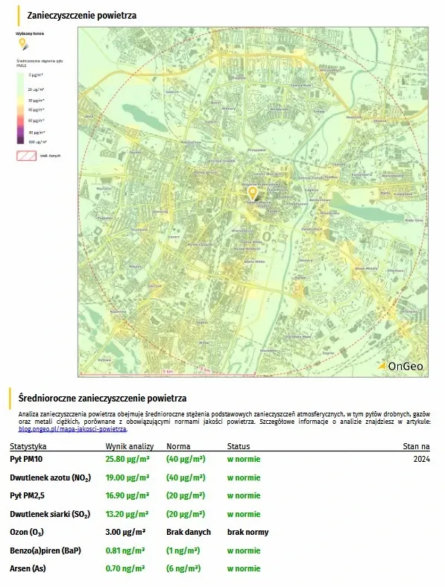The image size is (445, 587).
Task: Click the '0.70 ng/m³' arsenic result value
Action: [125, 568]
